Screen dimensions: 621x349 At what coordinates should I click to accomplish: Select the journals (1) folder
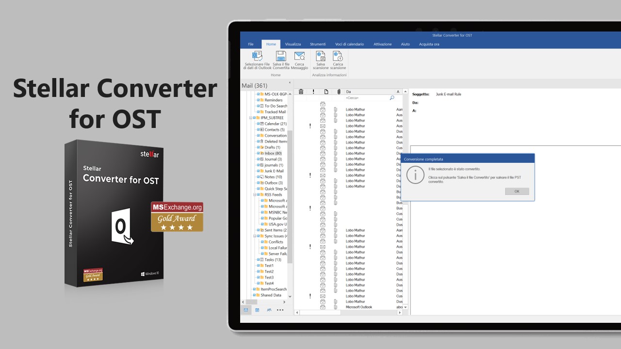click(274, 165)
